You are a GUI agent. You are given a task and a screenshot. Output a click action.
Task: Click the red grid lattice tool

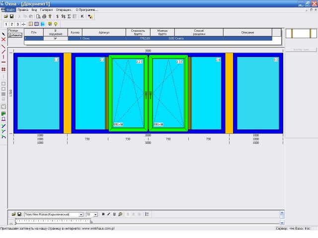click(x=3, y=69)
